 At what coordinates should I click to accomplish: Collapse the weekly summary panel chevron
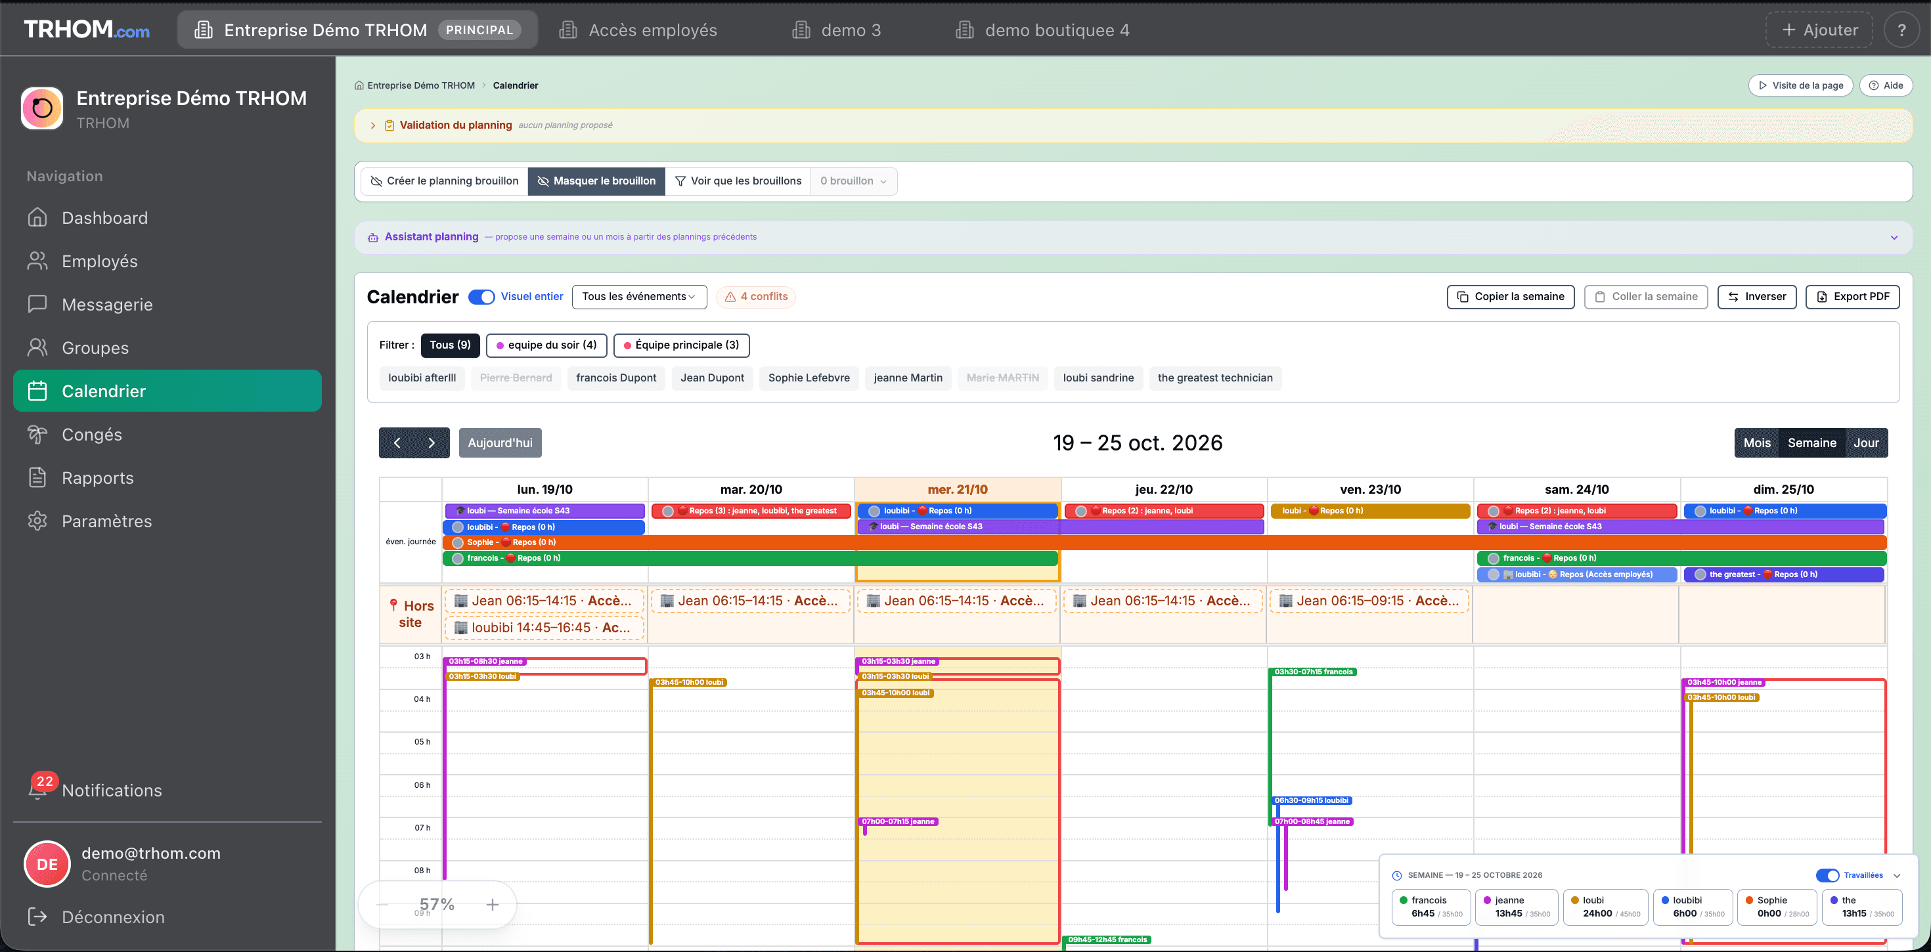(1898, 875)
